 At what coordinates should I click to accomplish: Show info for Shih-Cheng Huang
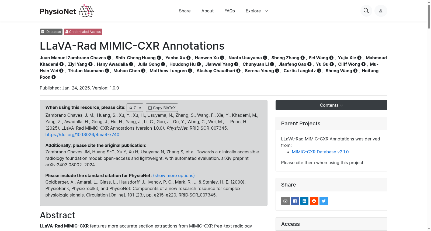(x=159, y=58)
